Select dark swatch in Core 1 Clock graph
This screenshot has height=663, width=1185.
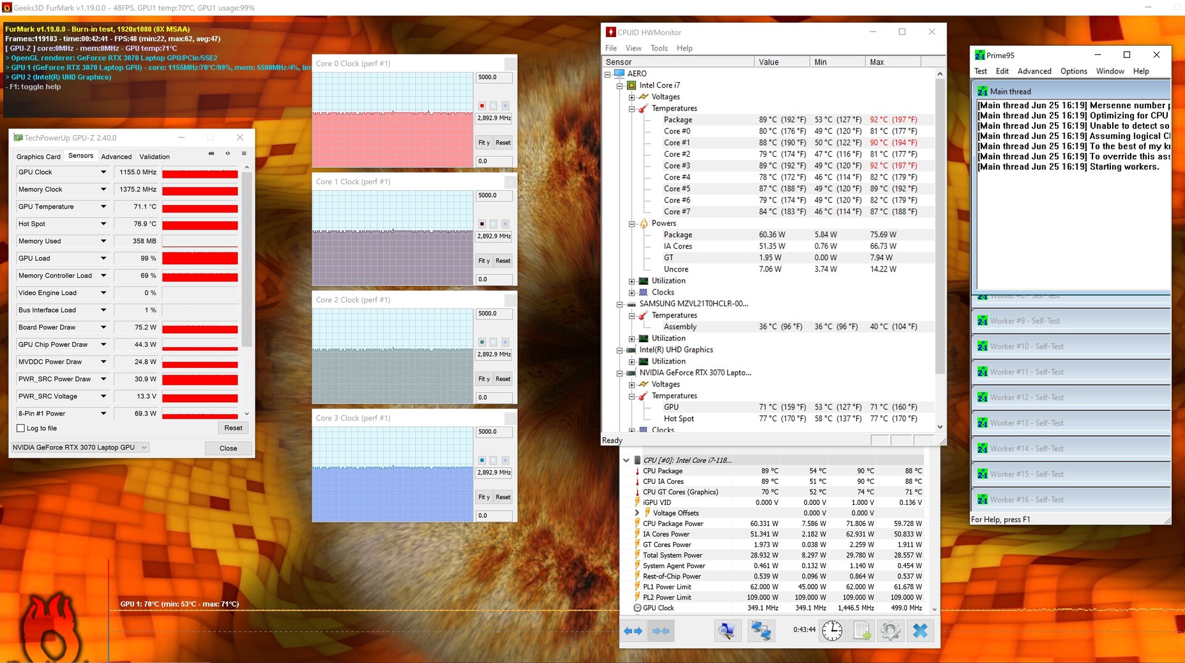482,224
